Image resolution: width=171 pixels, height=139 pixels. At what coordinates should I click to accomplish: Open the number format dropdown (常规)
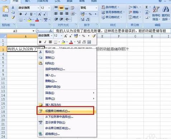coord(96,8)
